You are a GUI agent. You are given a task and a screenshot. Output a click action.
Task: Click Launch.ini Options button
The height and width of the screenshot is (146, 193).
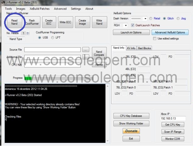[x=131, y=32]
